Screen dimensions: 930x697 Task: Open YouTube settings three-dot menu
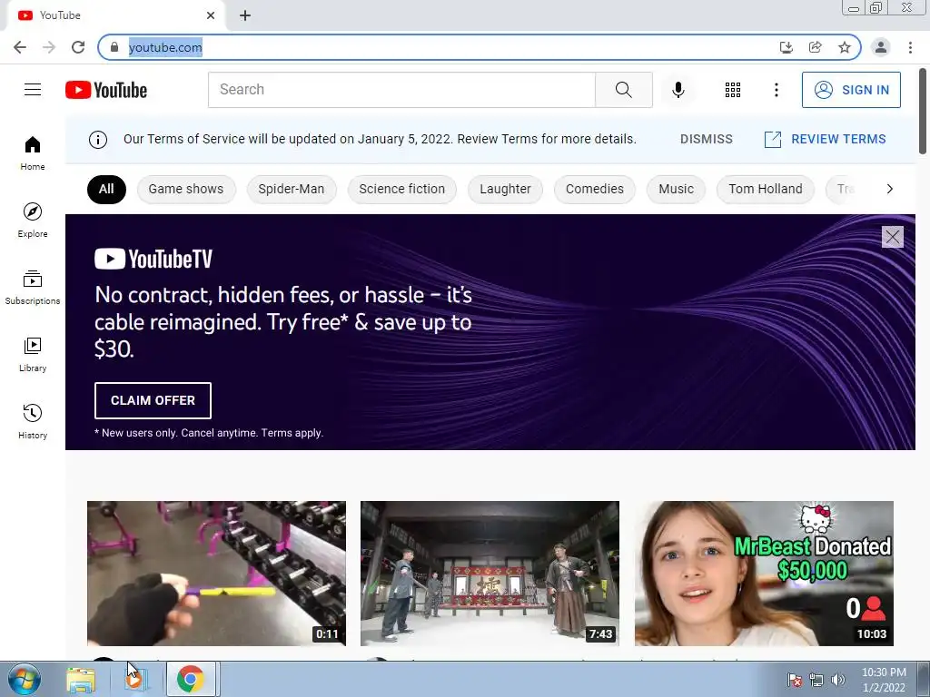pyautogui.click(x=776, y=90)
